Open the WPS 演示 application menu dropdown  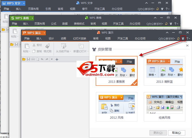click(x=44, y=33)
